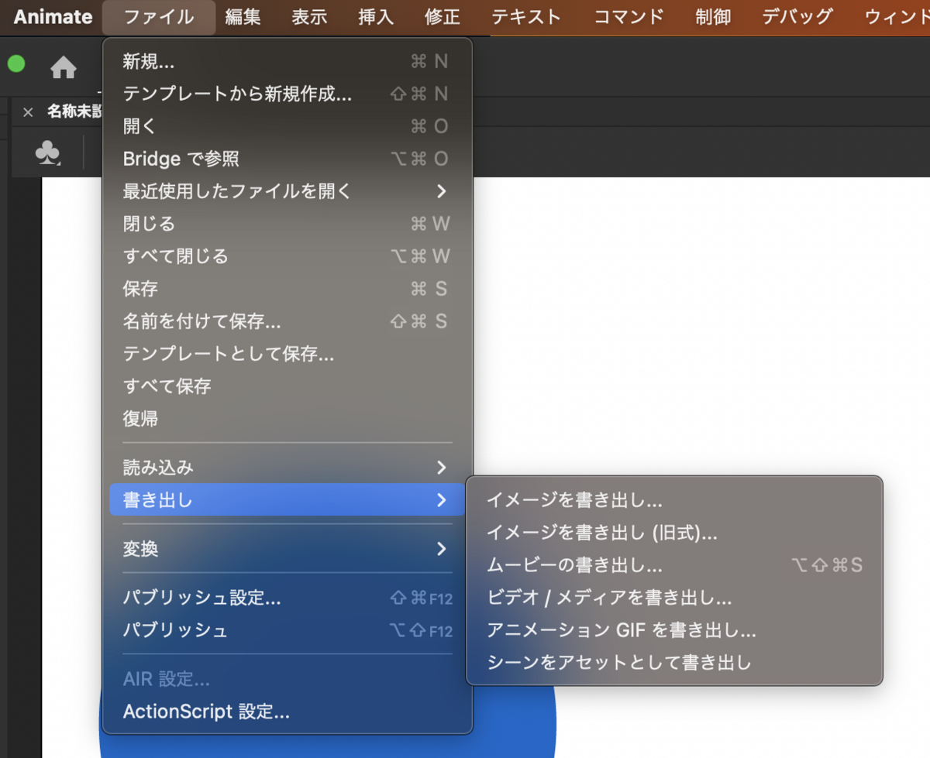This screenshot has width=930, height=758.
Task: Choose 新規... from the File menu
Action: pos(288,62)
